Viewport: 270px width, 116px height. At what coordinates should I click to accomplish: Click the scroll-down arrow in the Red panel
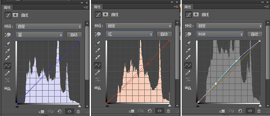tap(177, 106)
